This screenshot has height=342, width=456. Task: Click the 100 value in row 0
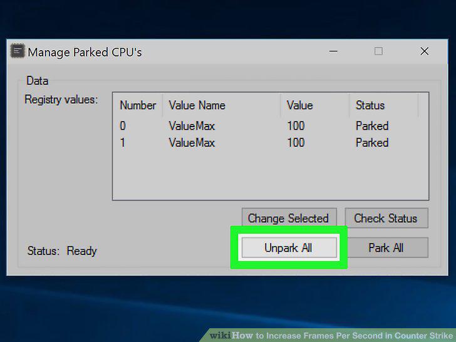296,126
